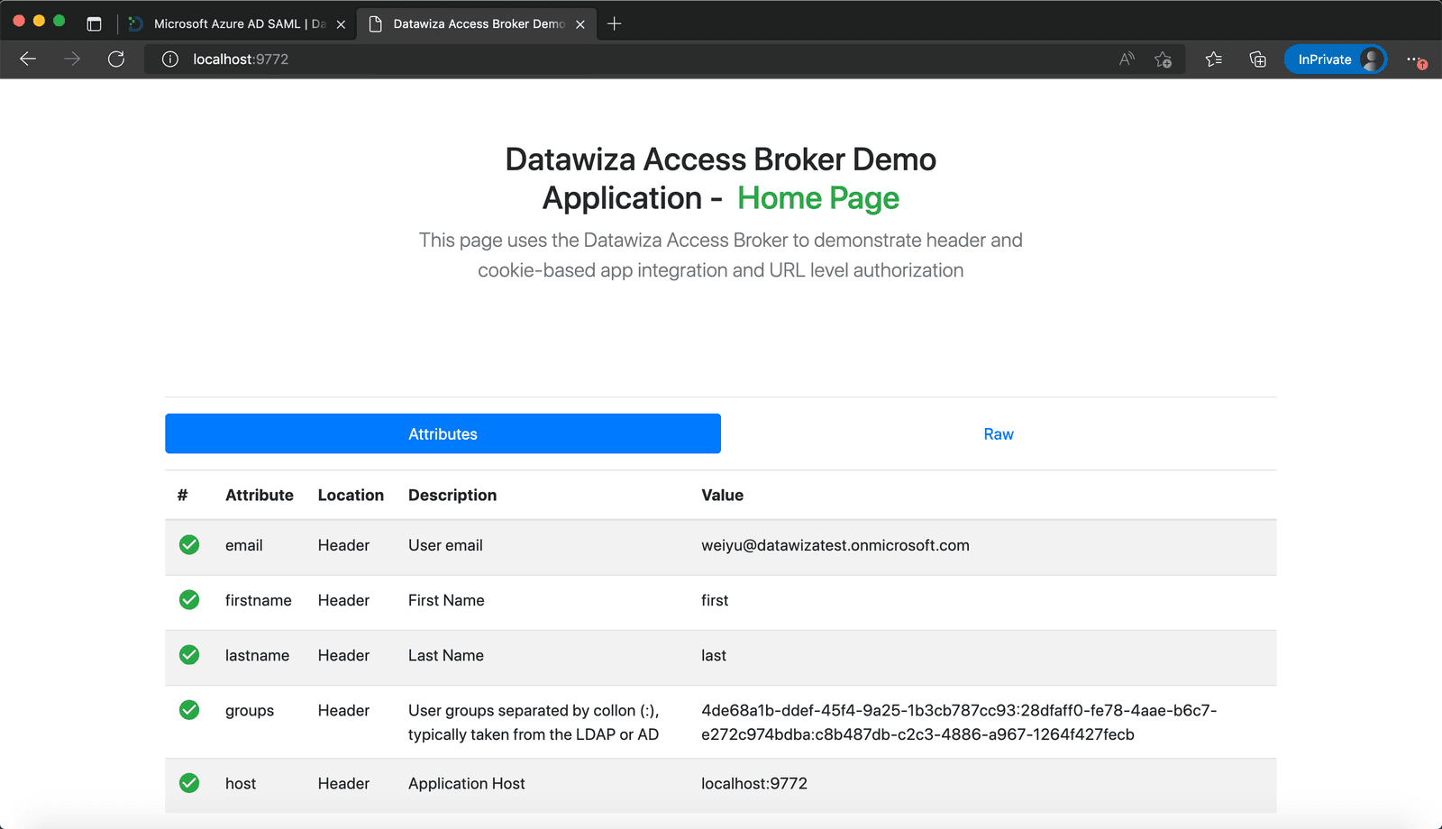Click the 'Application Host' description cell

(467, 783)
